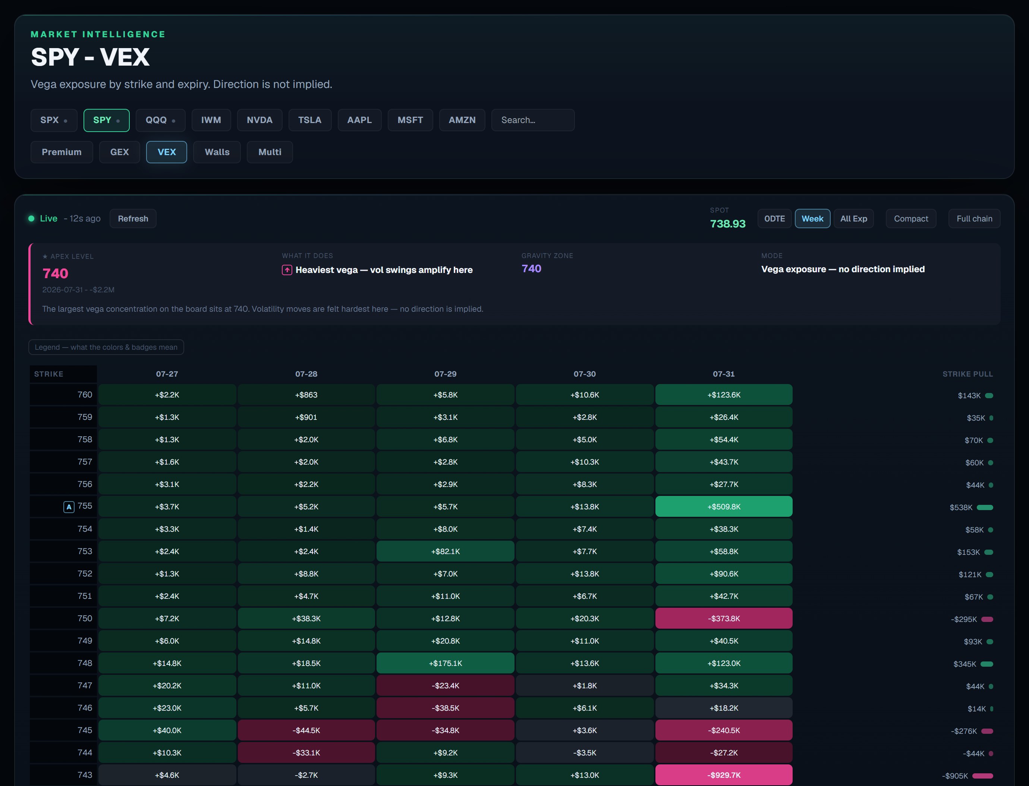The height and width of the screenshot is (786, 1029).
Task: Click the -$905K strike pull bar
Action: click(982, 776)
